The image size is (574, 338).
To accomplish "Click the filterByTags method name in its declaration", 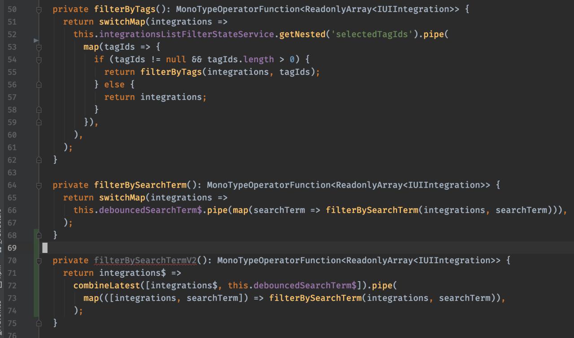I will tap(125, 9).
